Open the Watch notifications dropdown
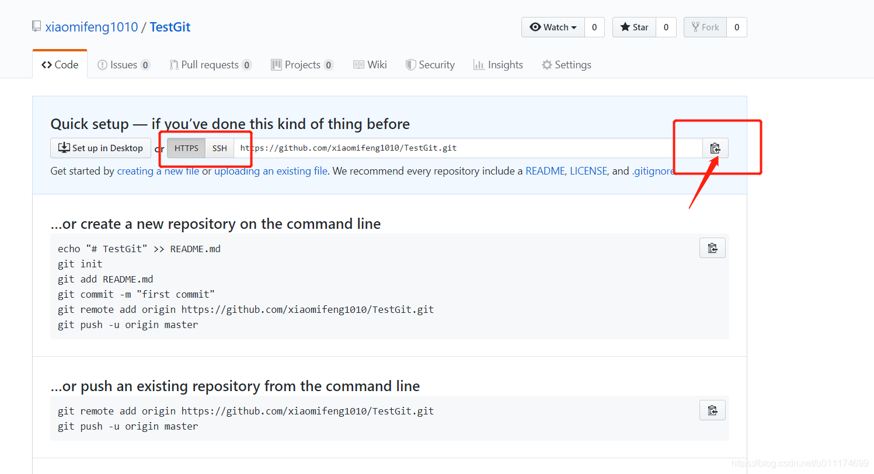 coord(553,27)
